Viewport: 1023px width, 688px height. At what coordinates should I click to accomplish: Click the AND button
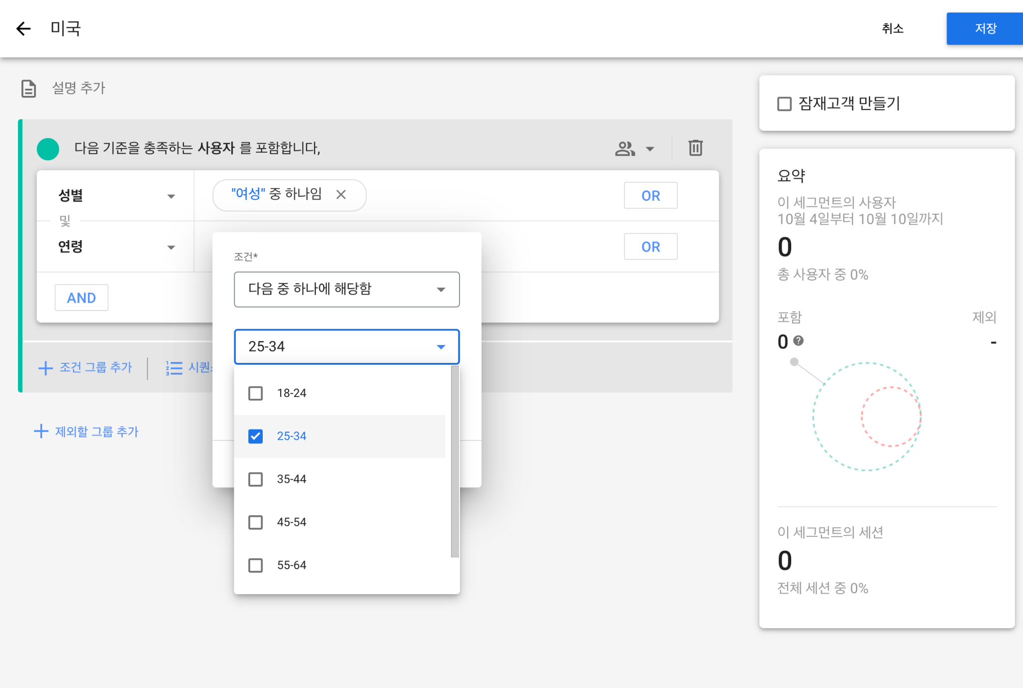tap(81, 298)
